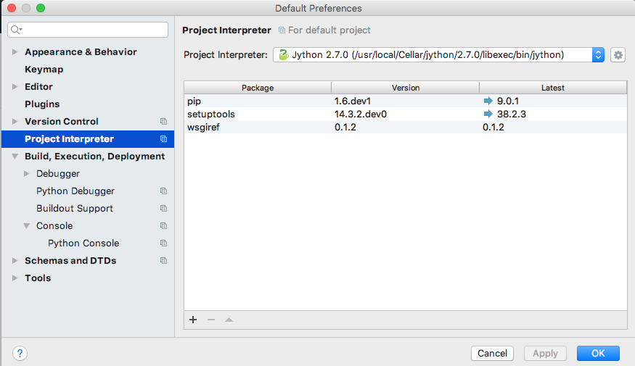Click the update arrow beside pip 9.0.1
The image size is (635, 366).
(x=488, y=101)
